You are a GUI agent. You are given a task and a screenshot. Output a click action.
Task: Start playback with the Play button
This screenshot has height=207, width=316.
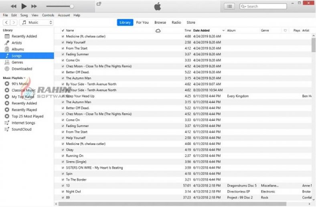coord(24,6)
